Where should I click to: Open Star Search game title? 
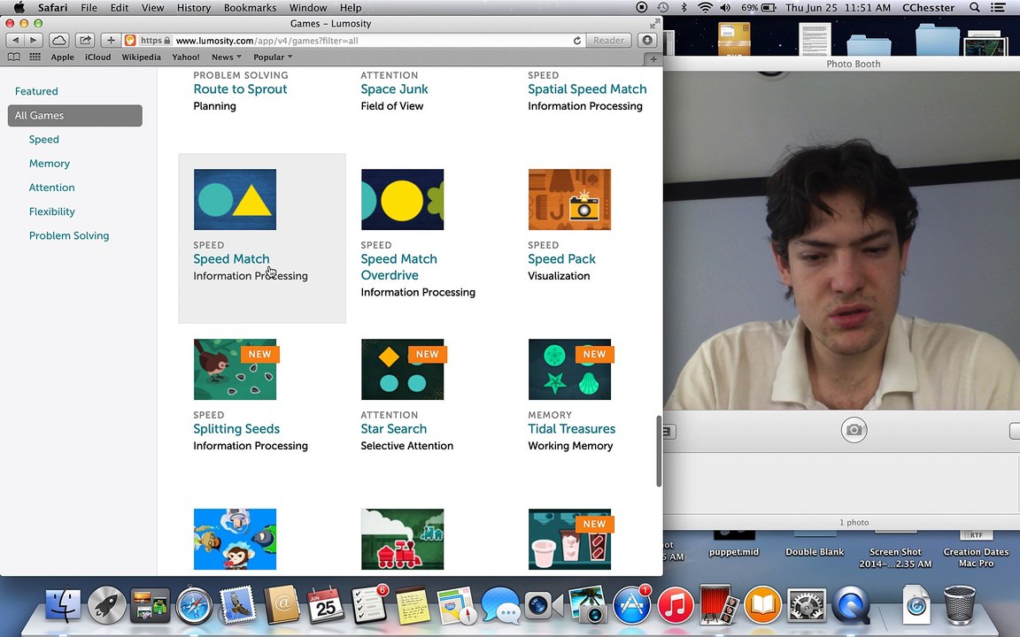tap(393, 429)
